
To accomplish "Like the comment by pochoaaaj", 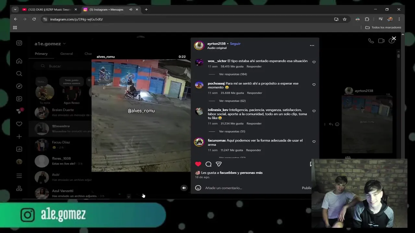I will (314, 84).
